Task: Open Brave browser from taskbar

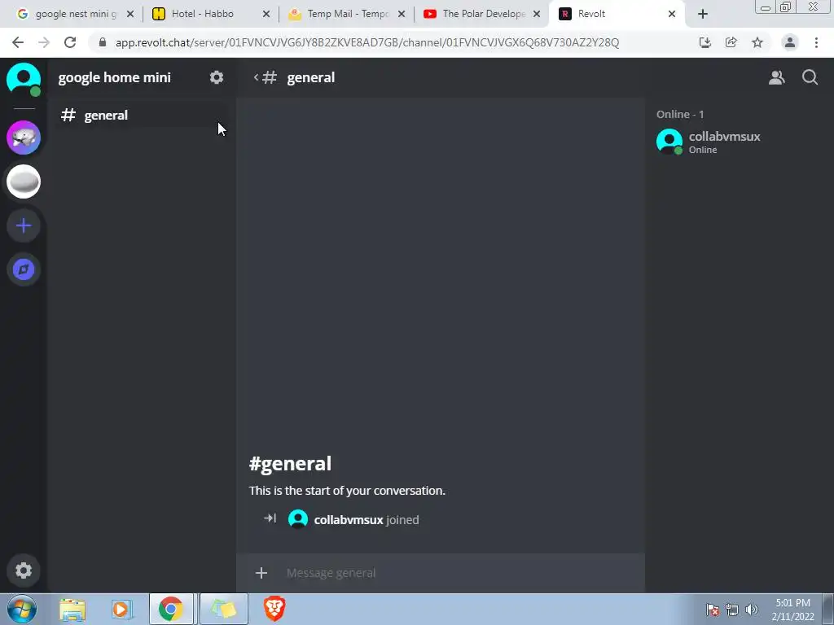Action: [274, 609]
